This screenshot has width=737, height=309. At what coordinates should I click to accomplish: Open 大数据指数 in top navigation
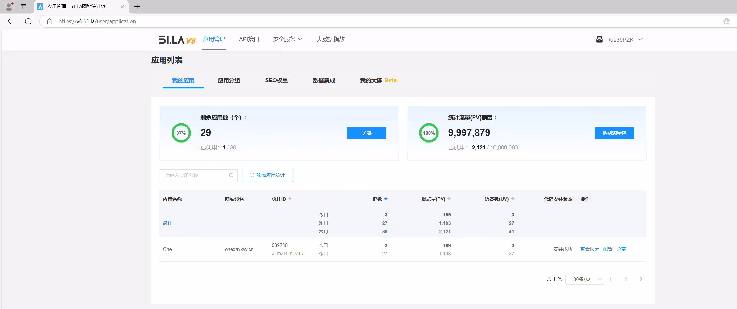[x=330, y=39]
